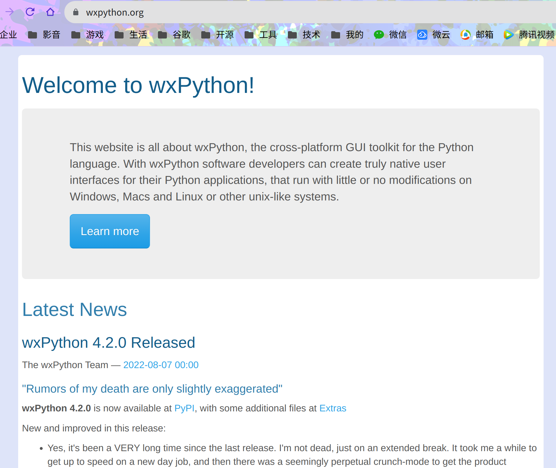Follow the PyPI link
Image resolution: width=556 pixels, height=468 pixels.
(184, 408)
